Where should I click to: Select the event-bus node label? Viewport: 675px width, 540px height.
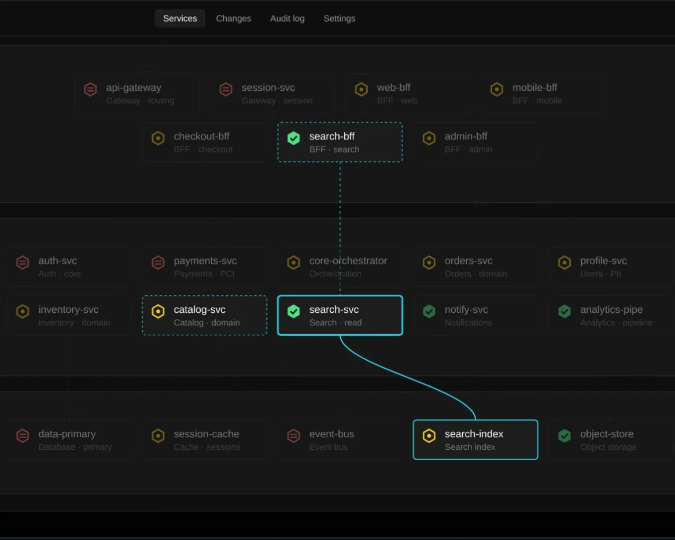click(332, 434)
